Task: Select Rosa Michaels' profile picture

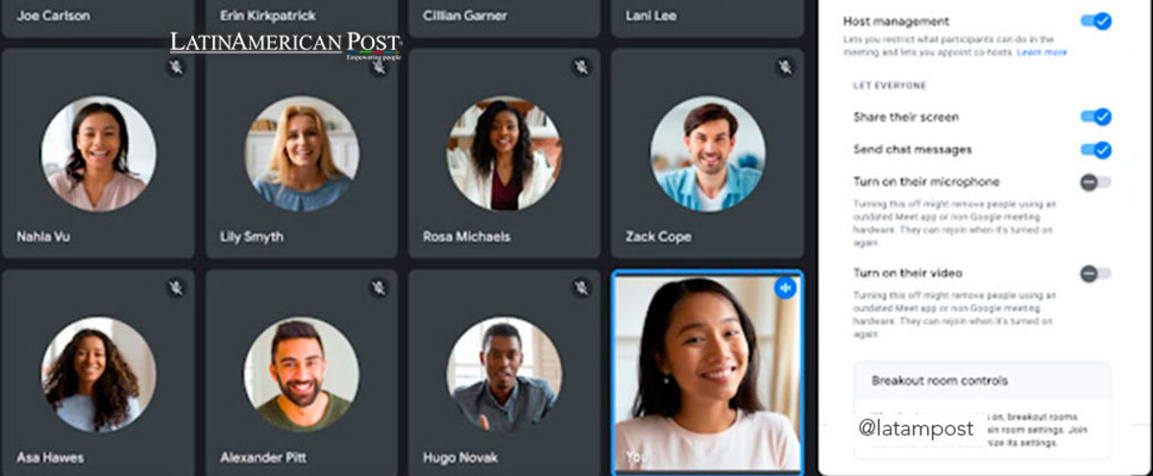Action: tap(504, 153)
